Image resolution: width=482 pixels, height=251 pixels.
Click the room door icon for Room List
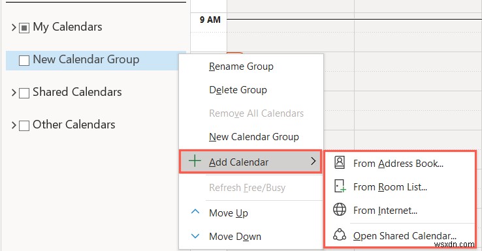click(x=340, y=186)
